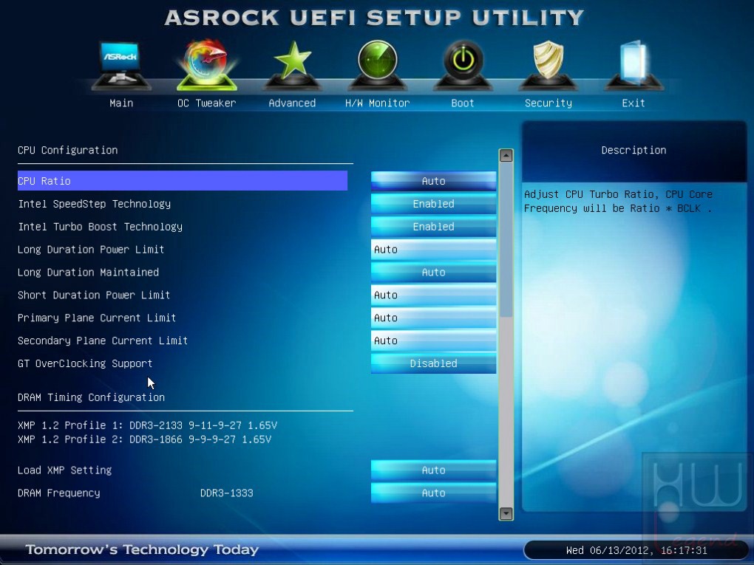Open the CPU Ratio Auto dropdown

coord(433,181)
